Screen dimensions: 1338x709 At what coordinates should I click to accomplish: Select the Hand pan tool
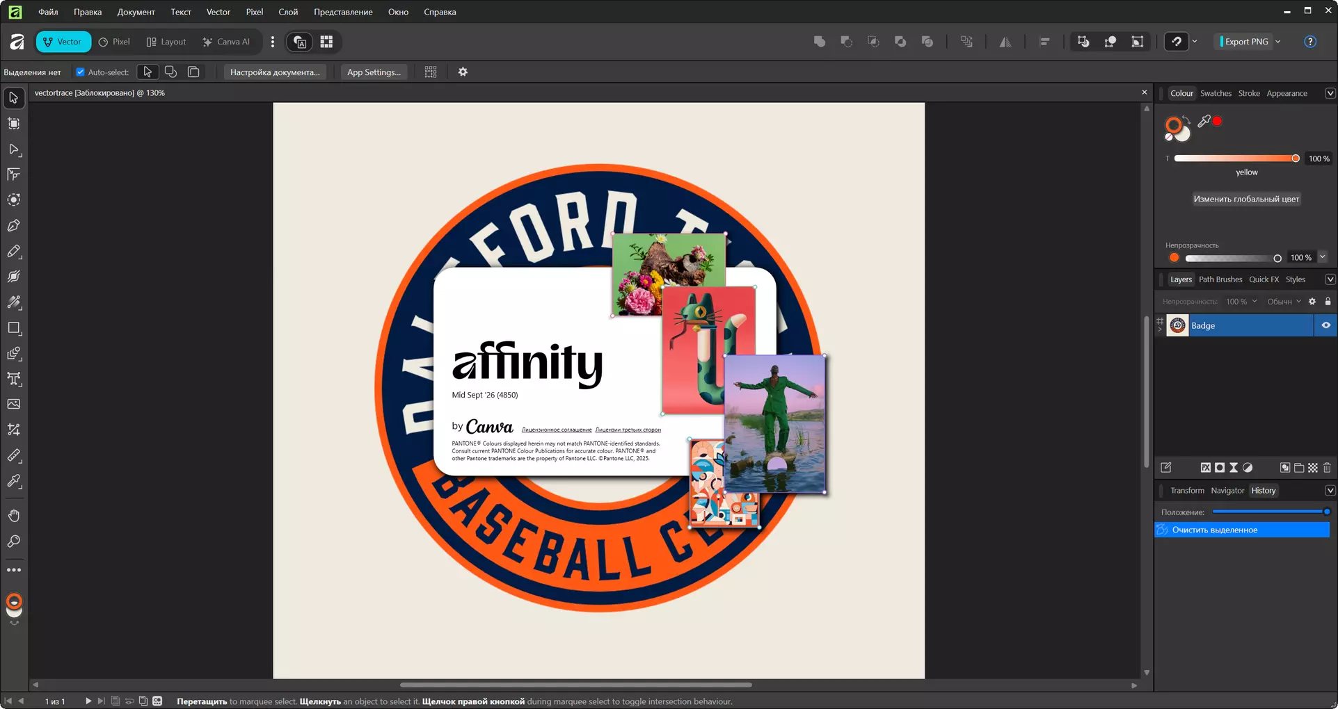[x=14, y=516]
